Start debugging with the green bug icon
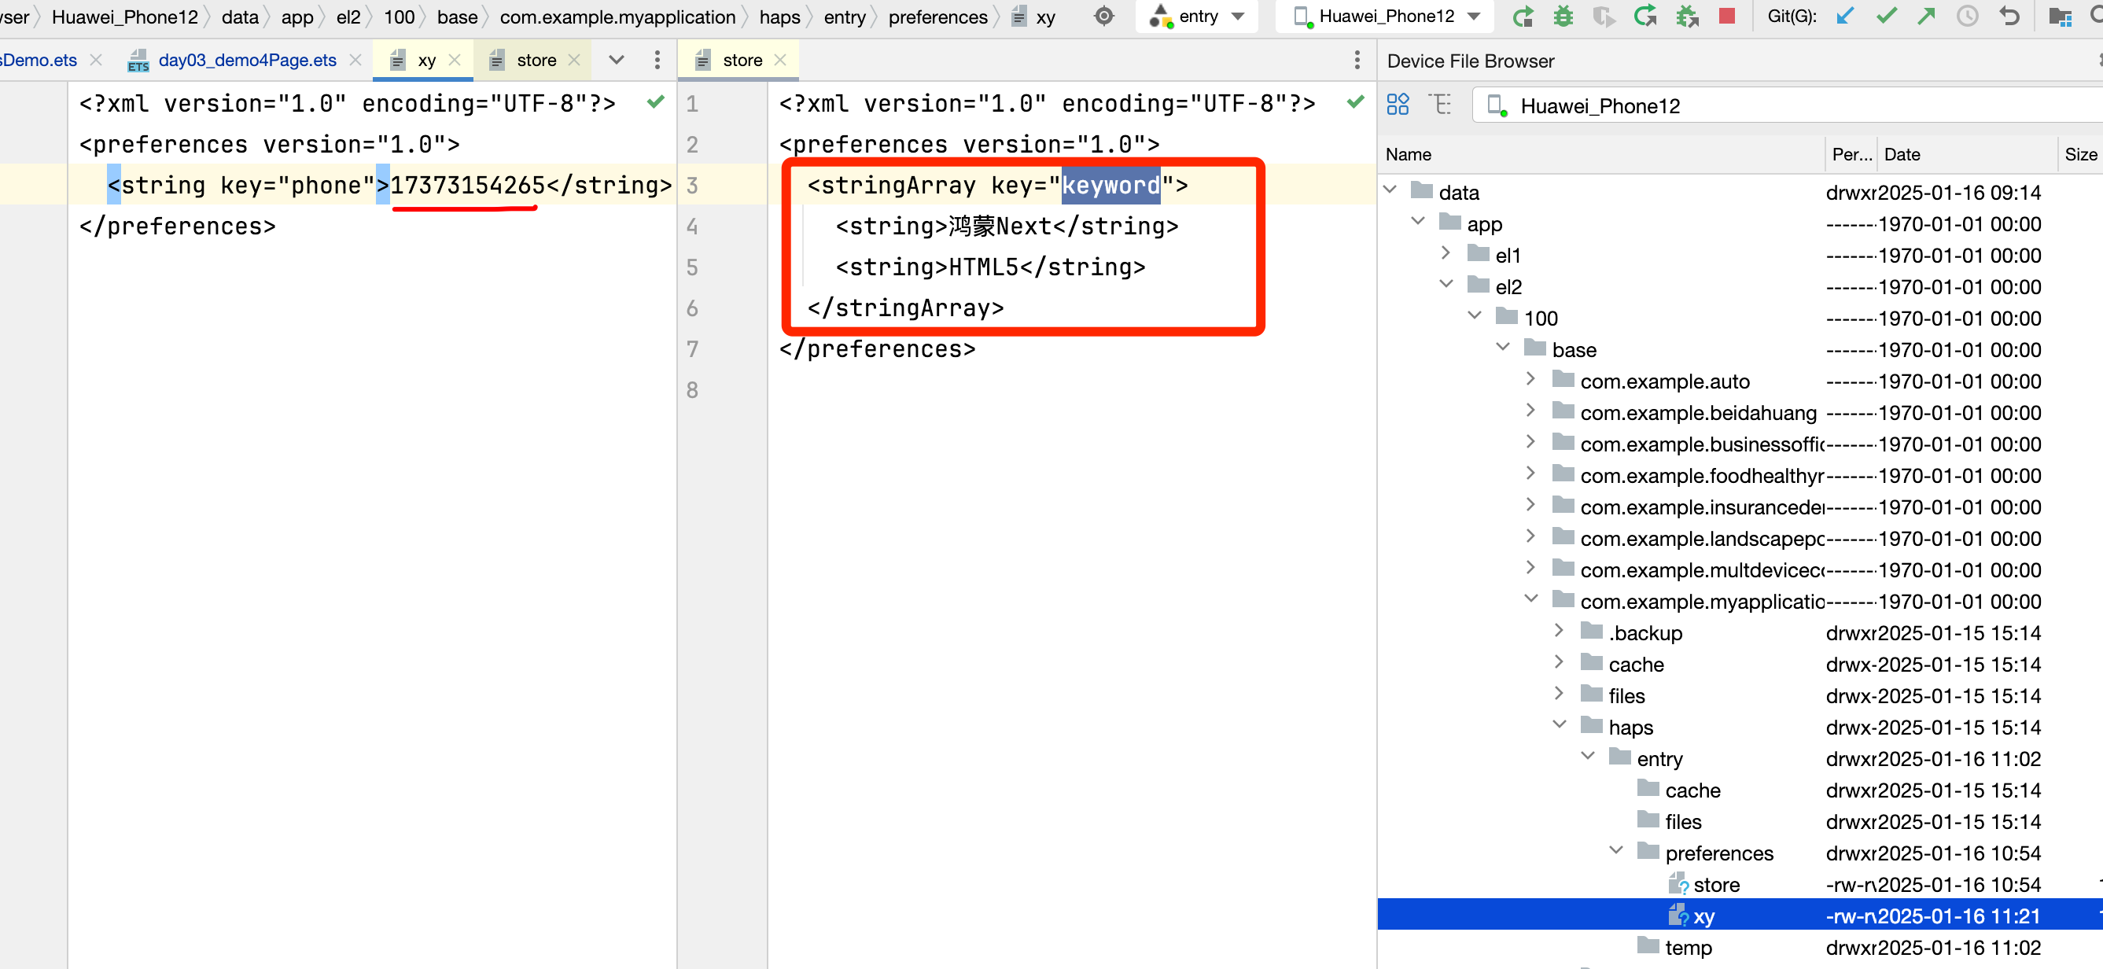2103x969 pixels. (x=1563, y=17)
